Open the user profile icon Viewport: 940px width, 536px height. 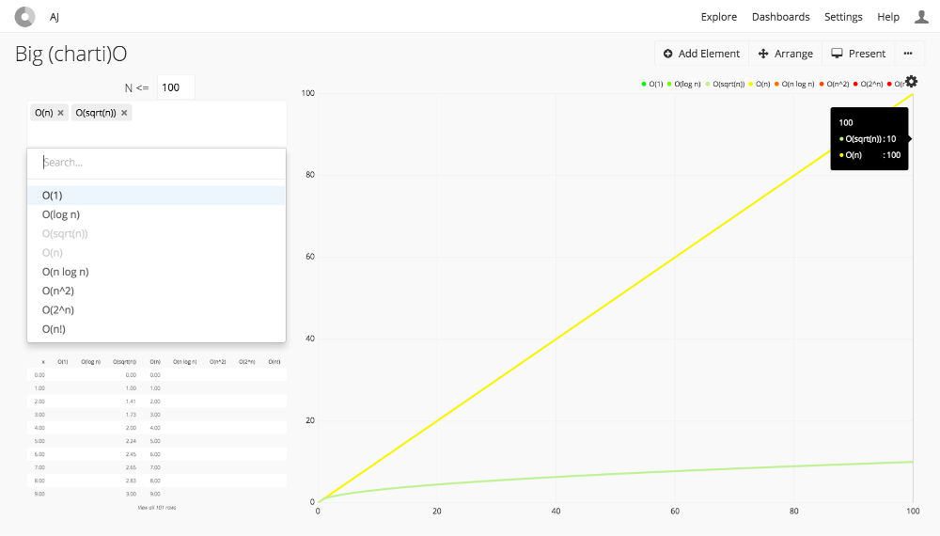tap(921, 17)
